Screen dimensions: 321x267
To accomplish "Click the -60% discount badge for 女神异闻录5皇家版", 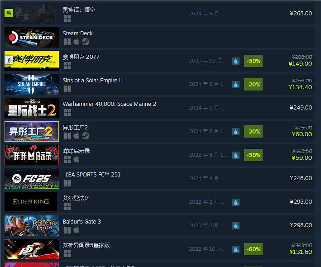I will [253, 249].
